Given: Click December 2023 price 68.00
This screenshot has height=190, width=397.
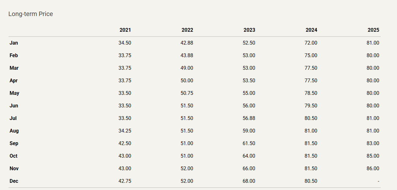Looking at the screenshot, I should [249, 181].
